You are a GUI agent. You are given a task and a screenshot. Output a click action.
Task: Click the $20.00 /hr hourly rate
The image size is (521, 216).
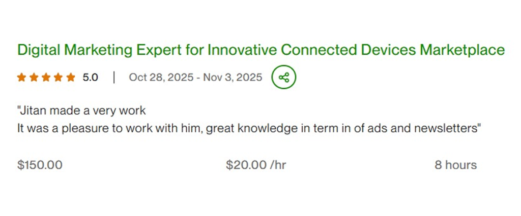coord(256,165)
